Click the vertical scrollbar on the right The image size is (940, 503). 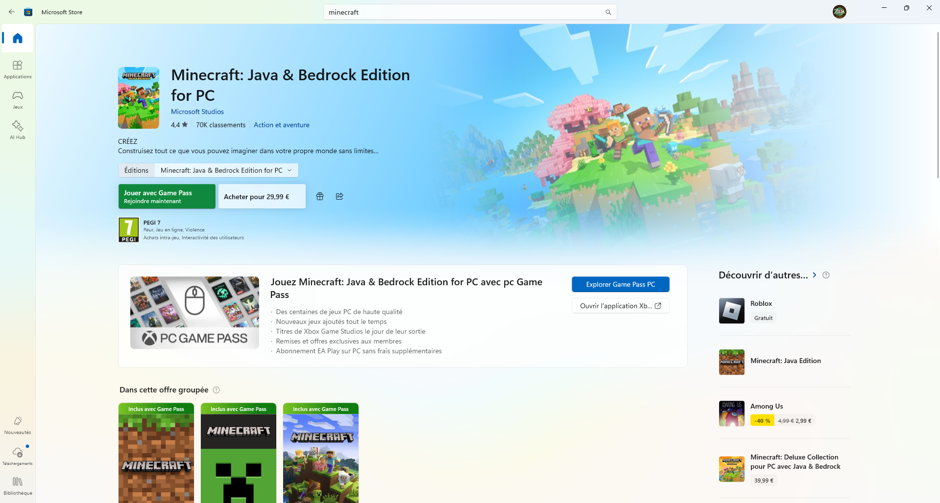click(x=938, y=105)
